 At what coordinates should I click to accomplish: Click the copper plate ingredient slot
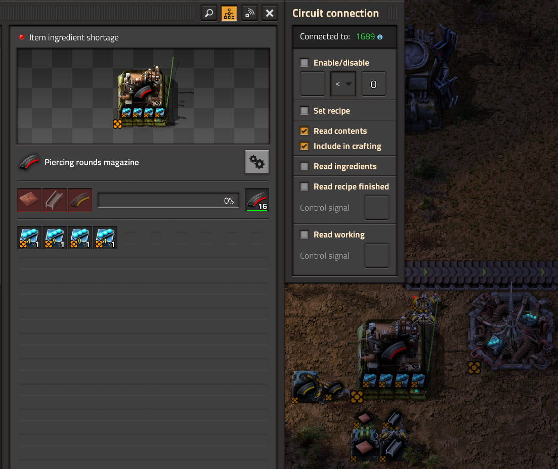point(29,200)
